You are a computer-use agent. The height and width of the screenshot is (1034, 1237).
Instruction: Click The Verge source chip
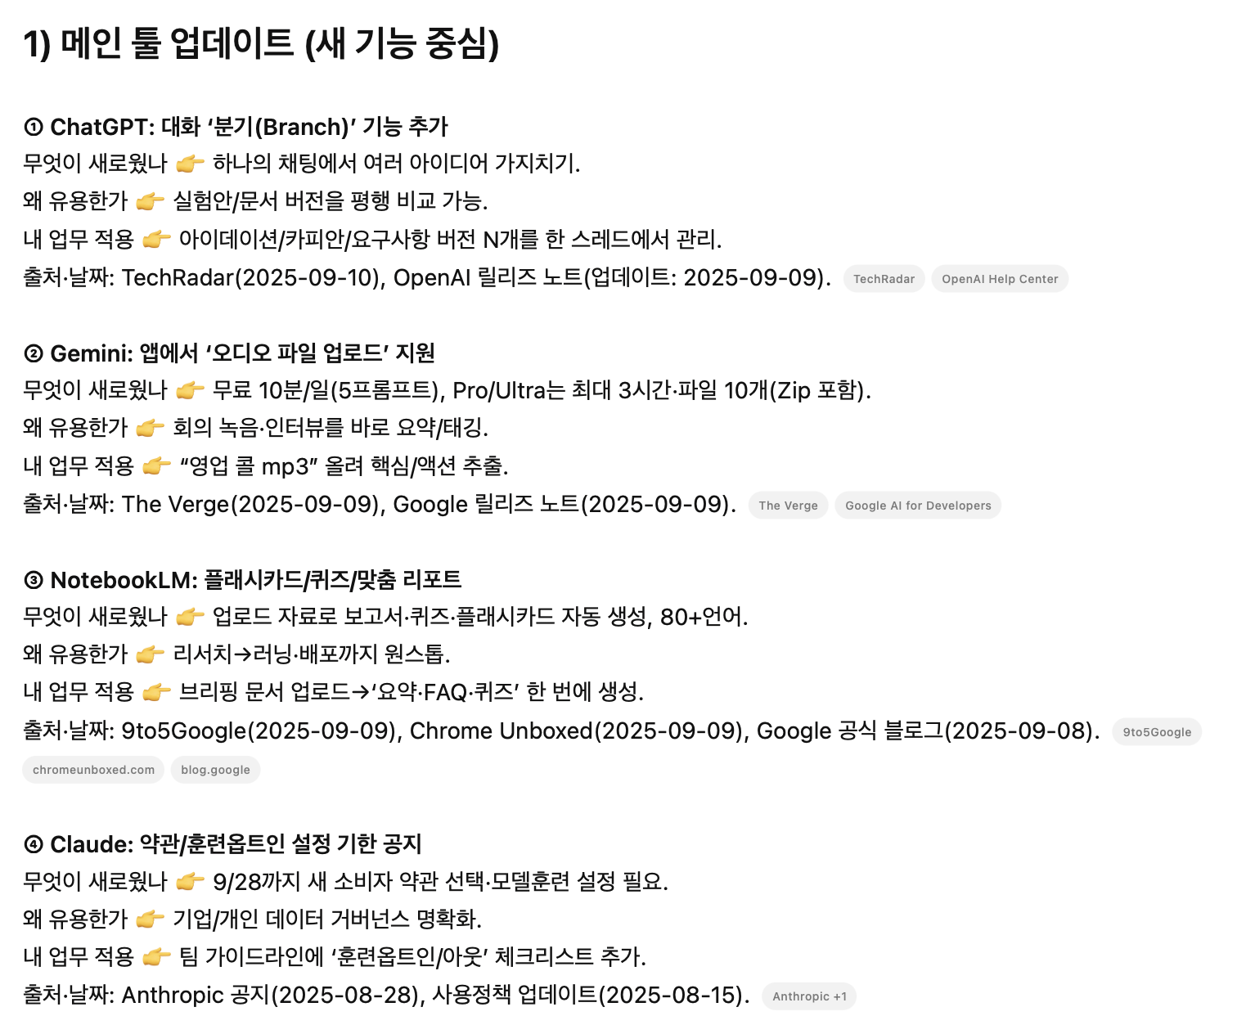788,506
